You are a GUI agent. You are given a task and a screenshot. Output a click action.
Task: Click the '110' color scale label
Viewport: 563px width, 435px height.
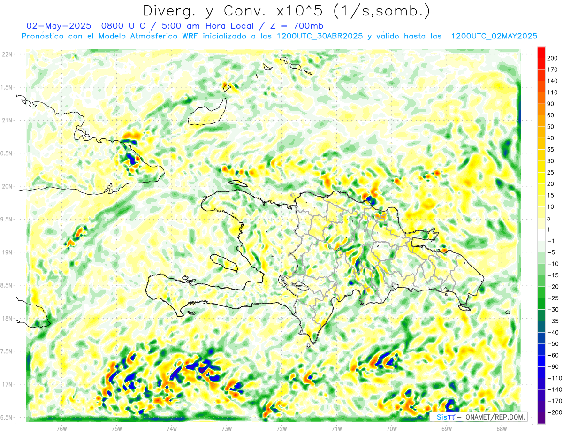click(553, 92)
